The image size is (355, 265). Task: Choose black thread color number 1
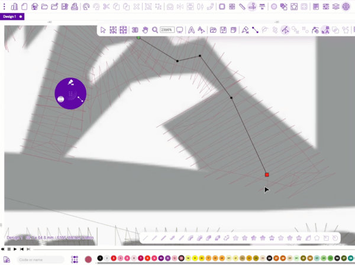100,258
